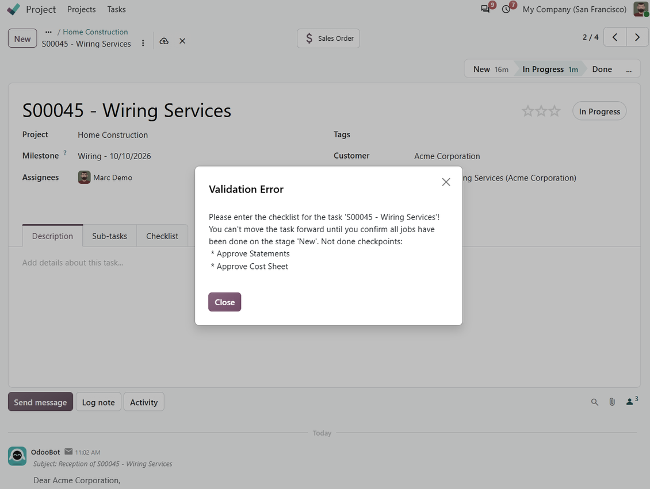Open the linked Sales Order
Viewport: 650px width, 489px height.
coord(328,38)
